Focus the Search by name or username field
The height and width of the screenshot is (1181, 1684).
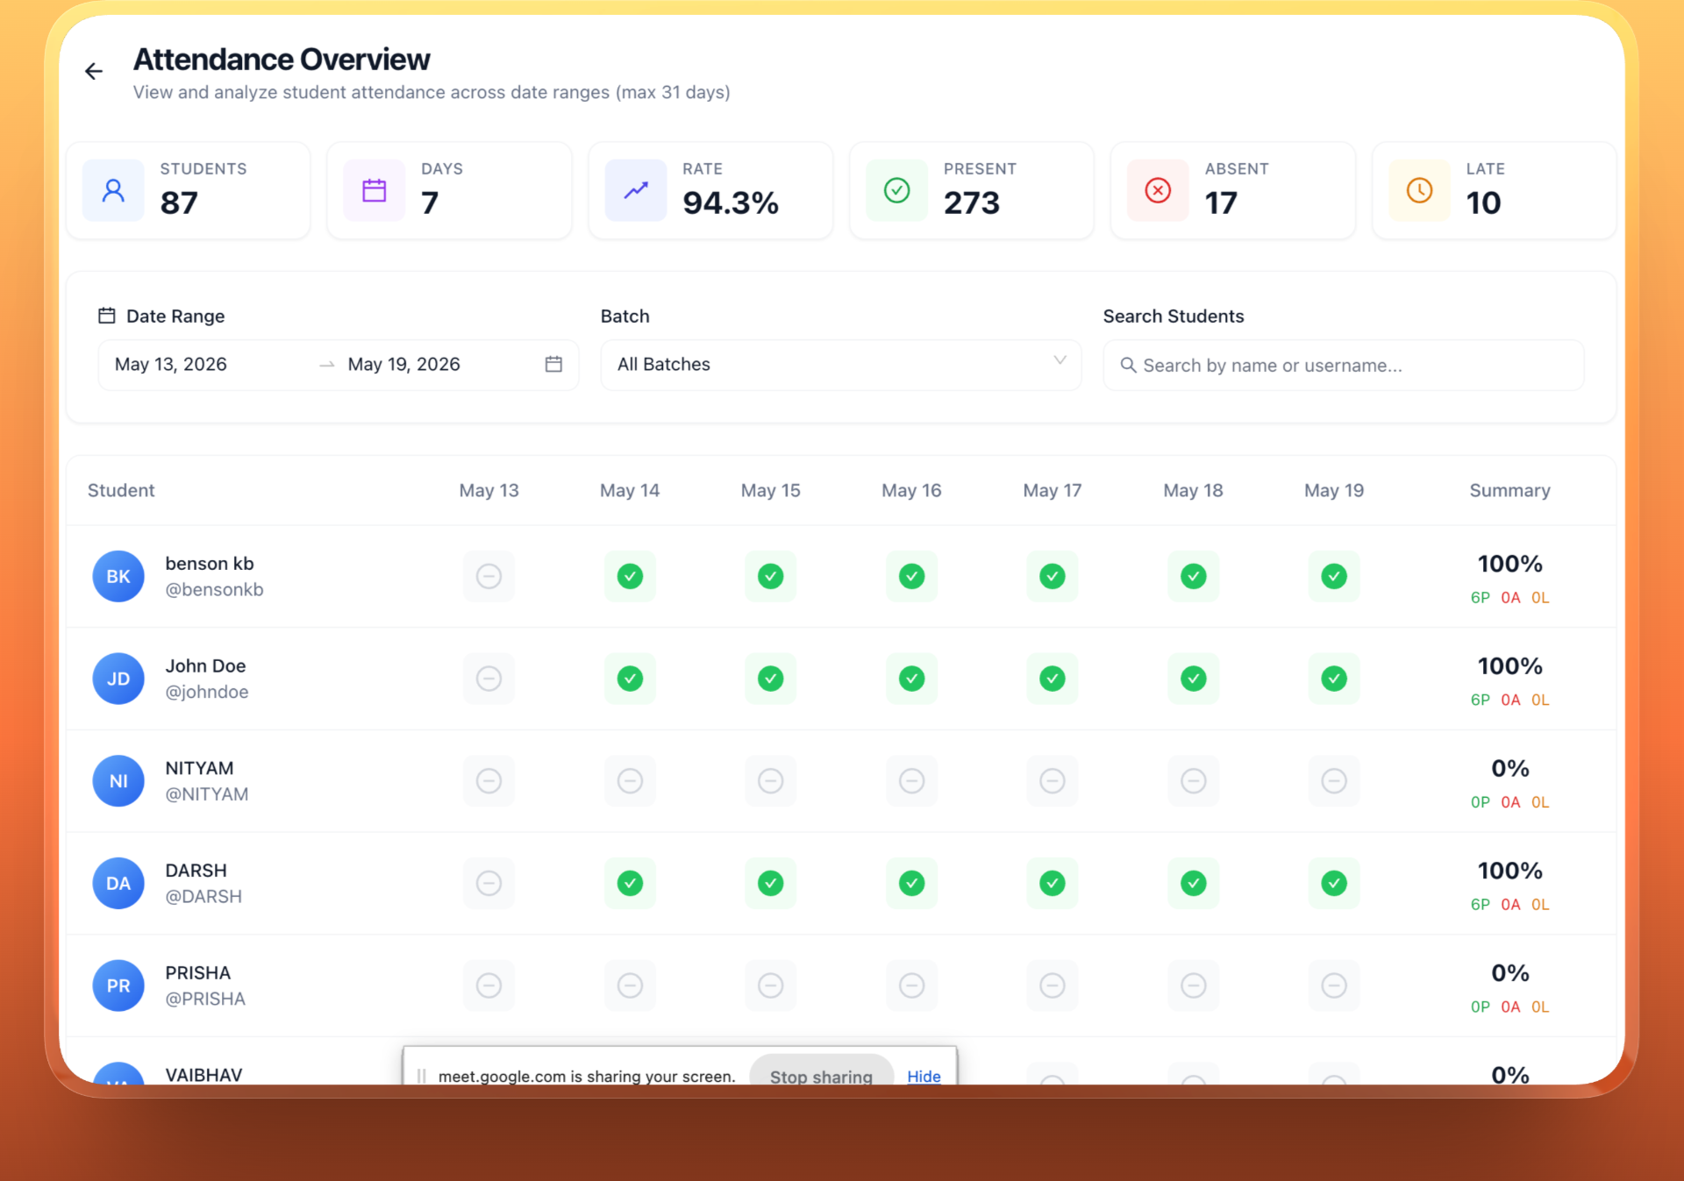(1344, 365)
